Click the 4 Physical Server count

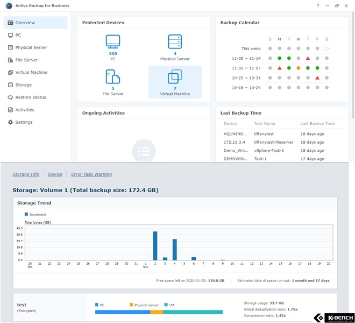pyautogui.click(x=175, y=54)
